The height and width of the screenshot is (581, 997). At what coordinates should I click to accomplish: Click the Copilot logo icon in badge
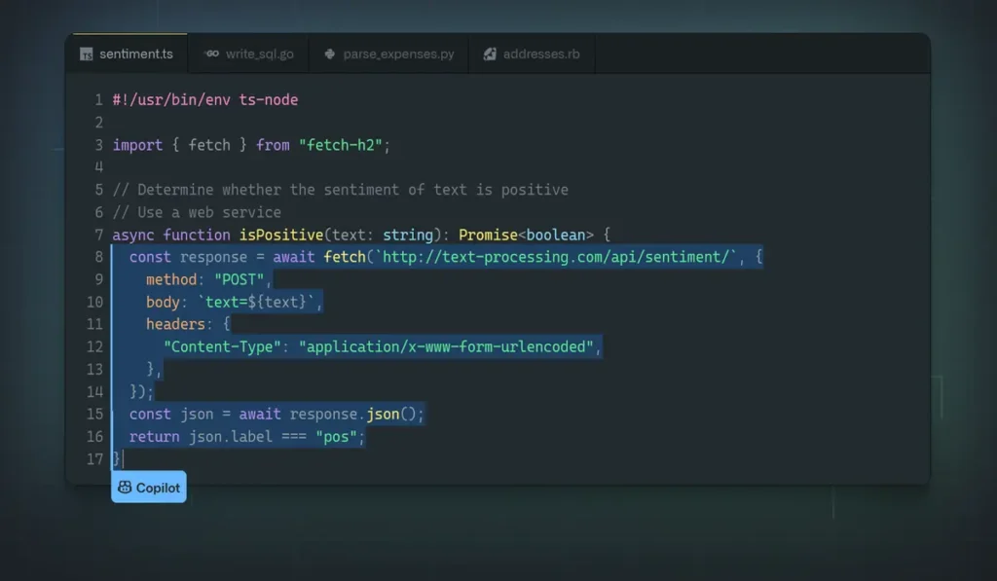click(125, 488)
